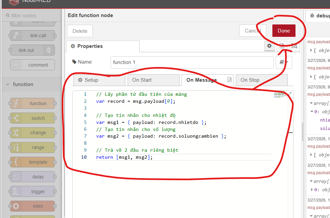The width and height of the screenshot is (330, 218).
Task: Collapse the function palette category
Action: 8,84
